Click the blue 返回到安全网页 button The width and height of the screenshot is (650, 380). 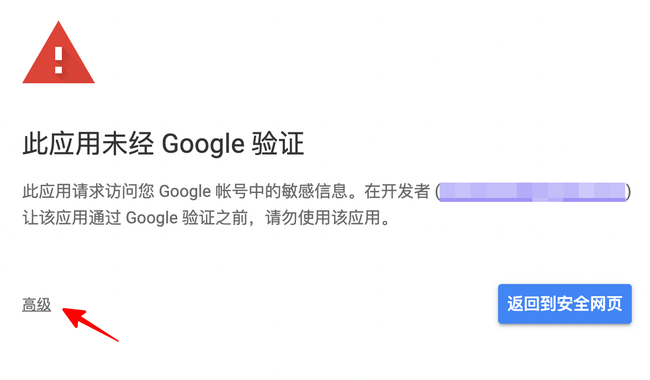click(564, 303)
